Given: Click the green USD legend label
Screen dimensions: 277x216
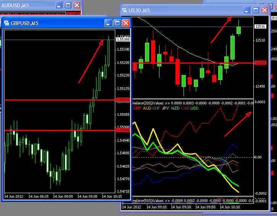Looking at the screenshot, I should (x=195, y=108).
